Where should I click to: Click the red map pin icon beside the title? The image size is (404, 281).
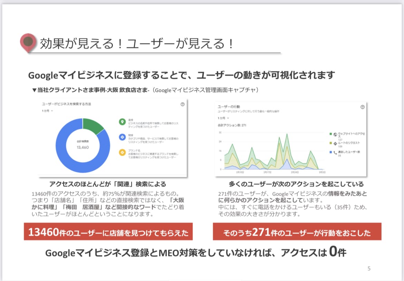pyautogui.click(x=28, y=43)
